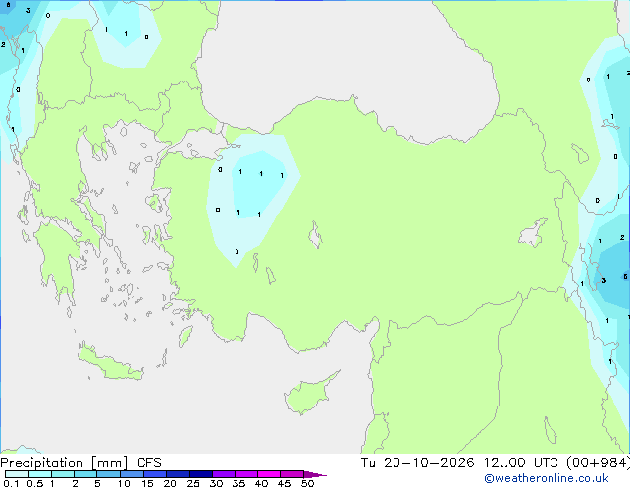Click the (00+984) forecast hour text
630x487 pixels.
click(x=598, y=463)
